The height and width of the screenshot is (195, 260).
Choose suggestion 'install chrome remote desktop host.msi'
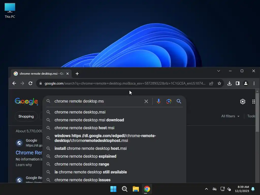pyautogui.click(x=115, y=148)
